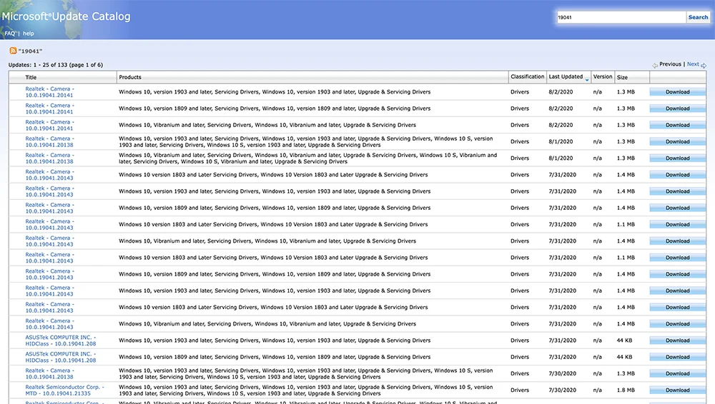
Task: Open the RSS feed icon for "19041"
Action: point(13,51)
